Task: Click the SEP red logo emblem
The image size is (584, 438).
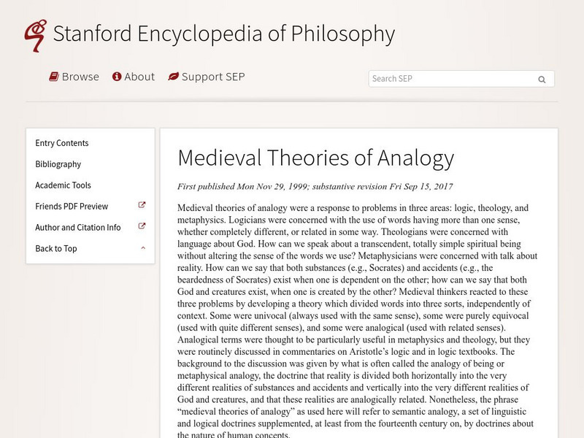Action: 34,34
